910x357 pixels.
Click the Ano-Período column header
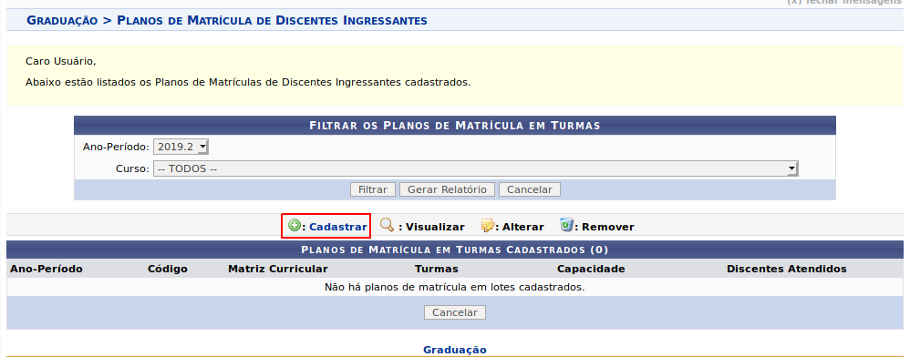tap(47, 269)
